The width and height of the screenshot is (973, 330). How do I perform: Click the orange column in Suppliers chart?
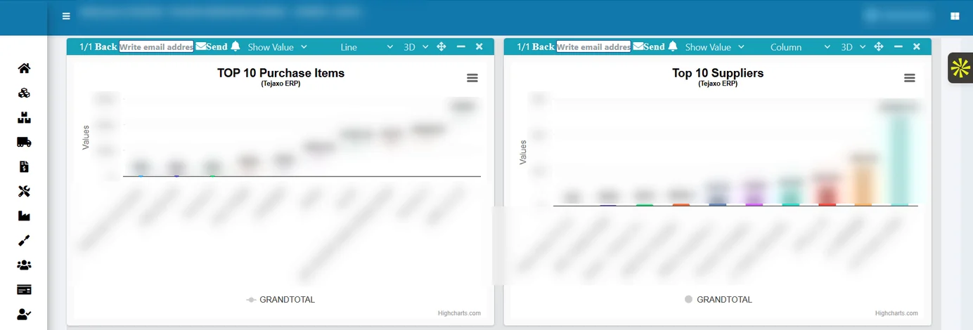[863, 185]
